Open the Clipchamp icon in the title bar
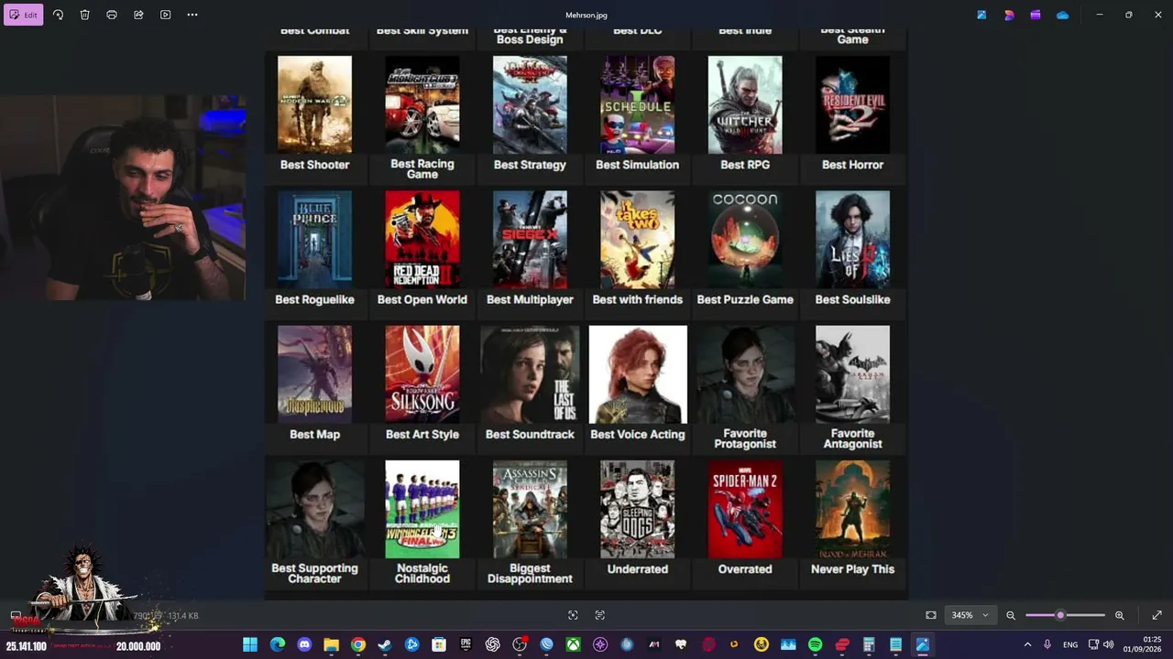The height and width of the screenshot is (659, 1173). coord(1036,15)
